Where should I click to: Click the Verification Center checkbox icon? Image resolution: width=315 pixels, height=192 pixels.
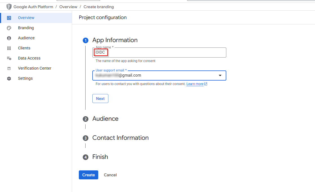point(9,68)
